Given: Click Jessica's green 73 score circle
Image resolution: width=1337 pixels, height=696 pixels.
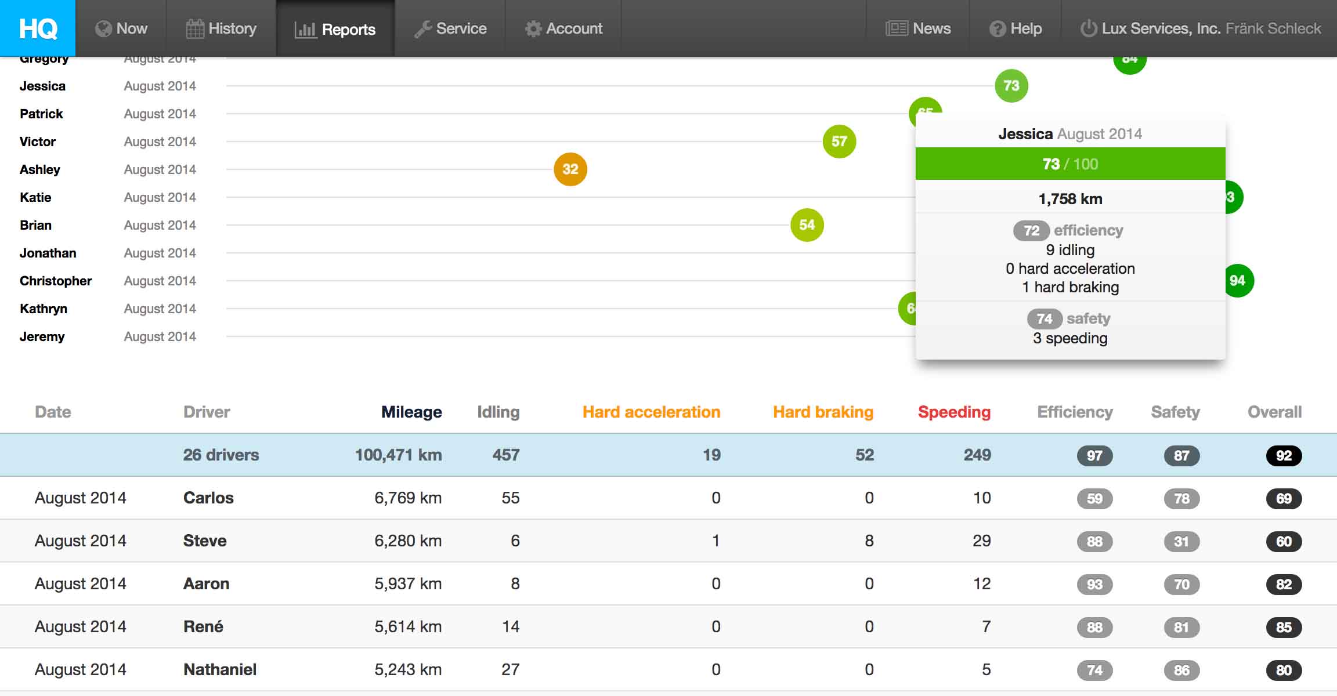Looking at the screenshot, I should click(1011, 86).
